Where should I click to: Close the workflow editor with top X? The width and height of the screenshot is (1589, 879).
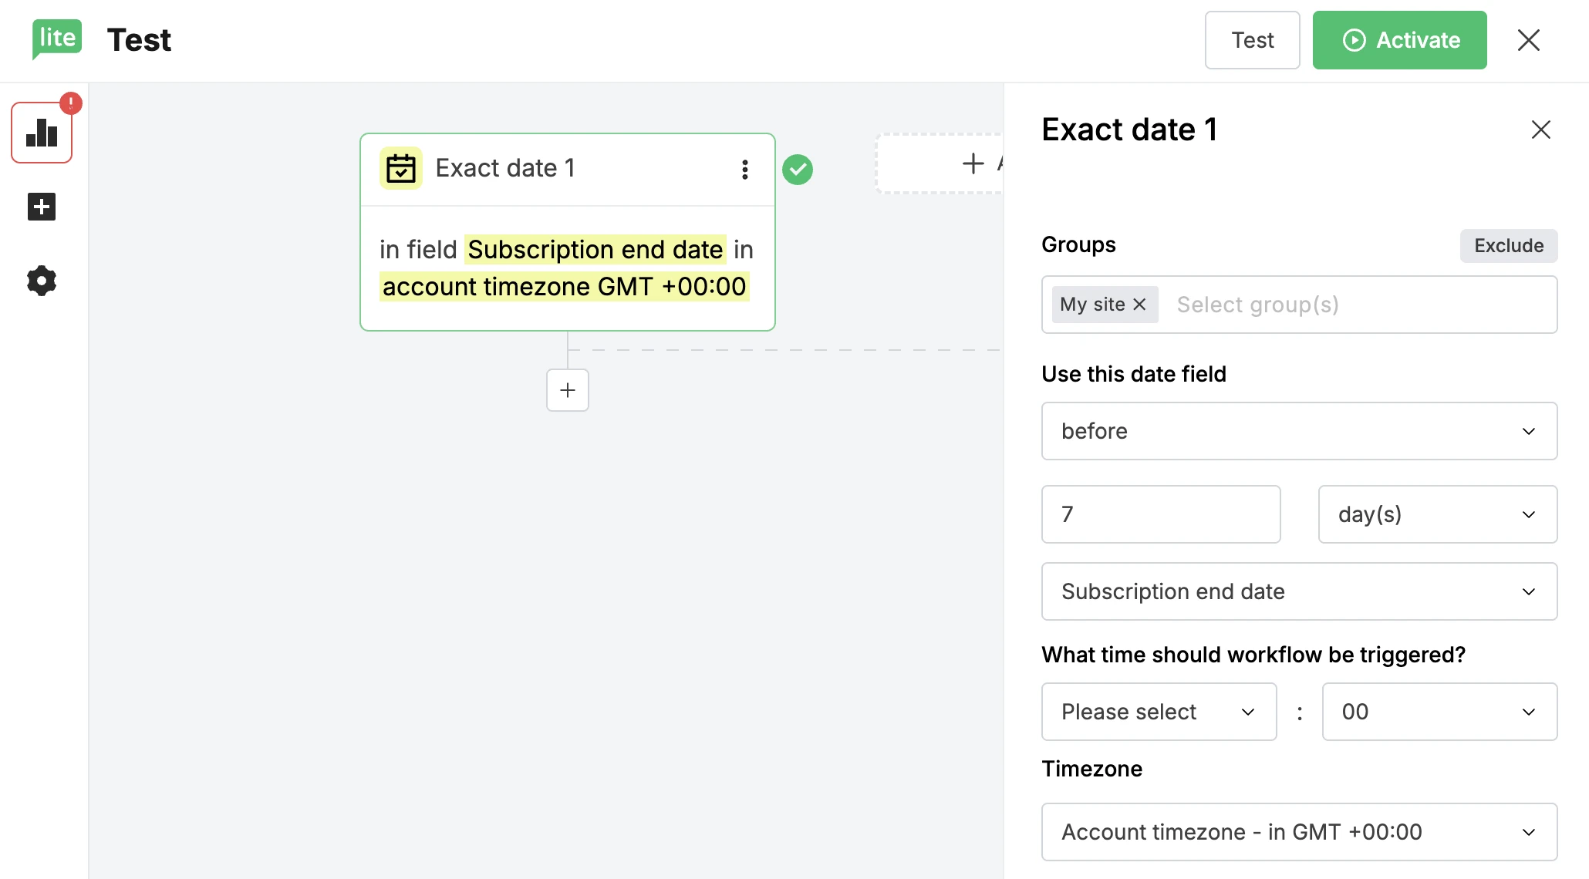[x=1529, y=40]
